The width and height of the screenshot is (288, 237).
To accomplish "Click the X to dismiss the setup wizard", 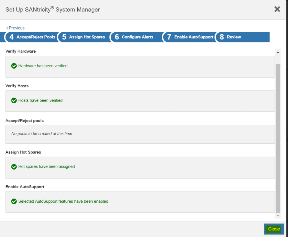I will (277, 9).
